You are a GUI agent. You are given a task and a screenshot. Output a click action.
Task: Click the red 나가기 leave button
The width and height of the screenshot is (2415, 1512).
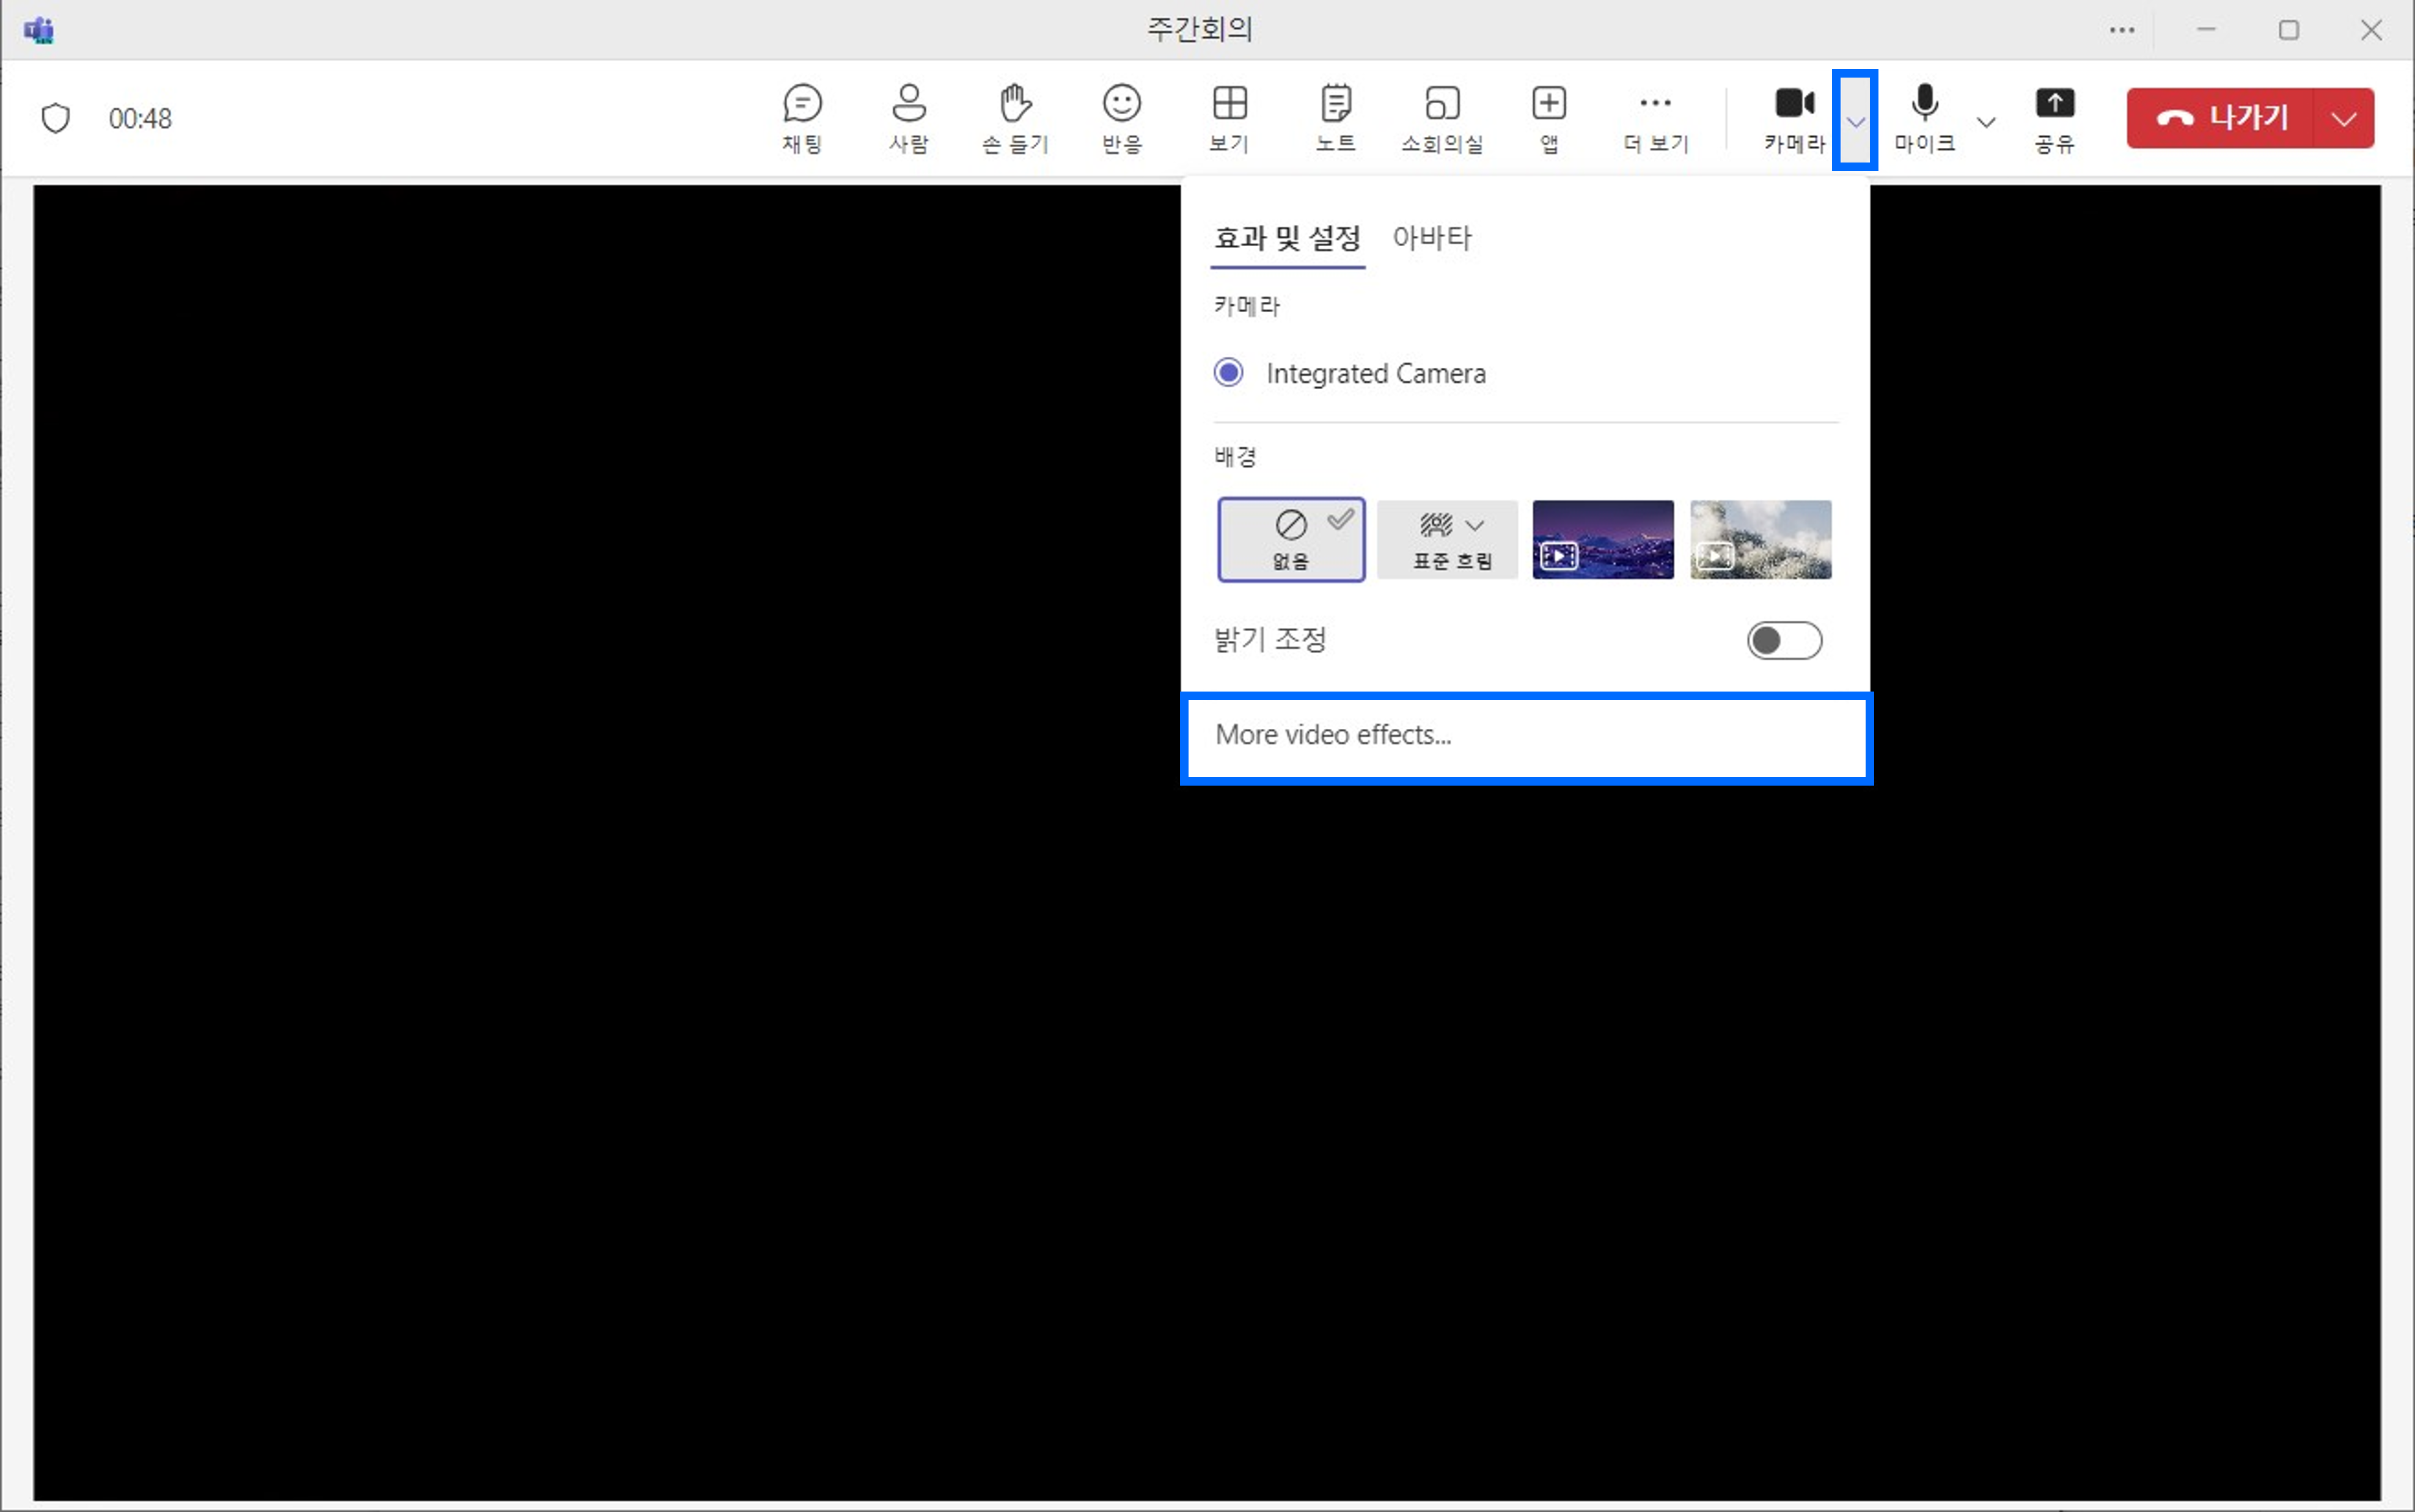[x=2222, y=118]
